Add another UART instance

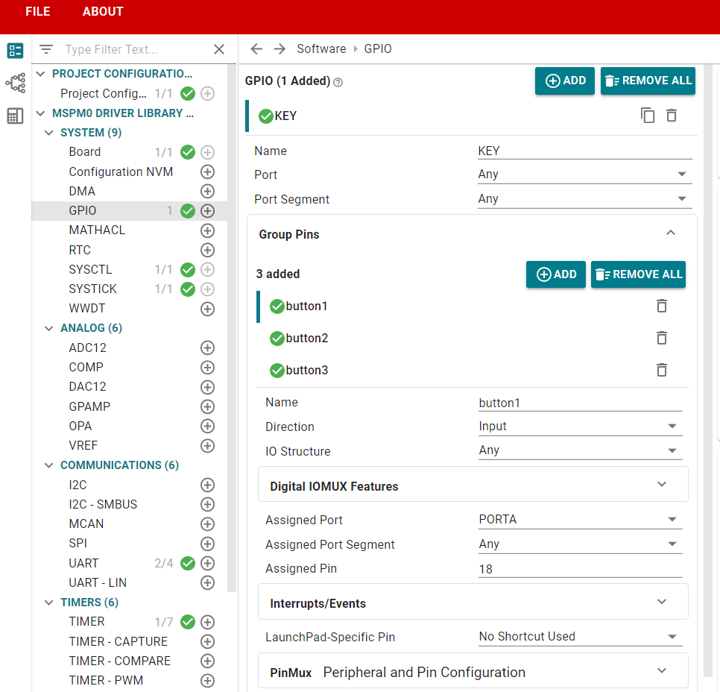(x=207, y=563)
